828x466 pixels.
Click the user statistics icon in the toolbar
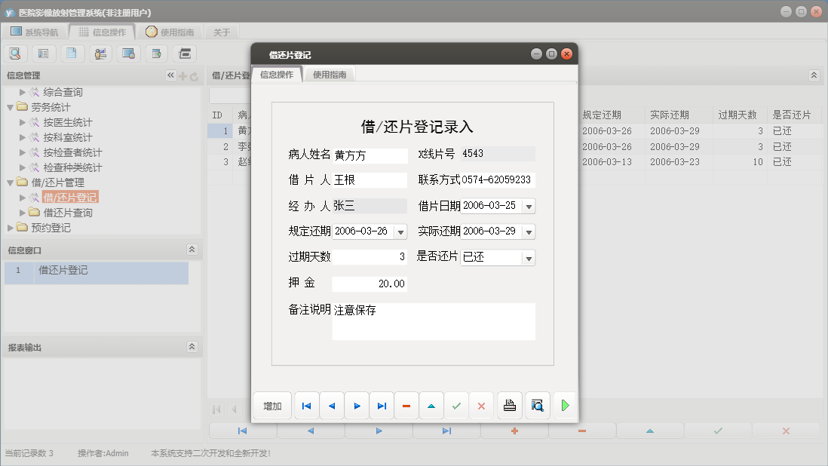pyautogui.click(x=100, y=54)
